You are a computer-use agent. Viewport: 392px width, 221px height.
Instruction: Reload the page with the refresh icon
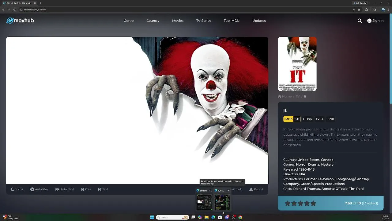pos(14,10)
